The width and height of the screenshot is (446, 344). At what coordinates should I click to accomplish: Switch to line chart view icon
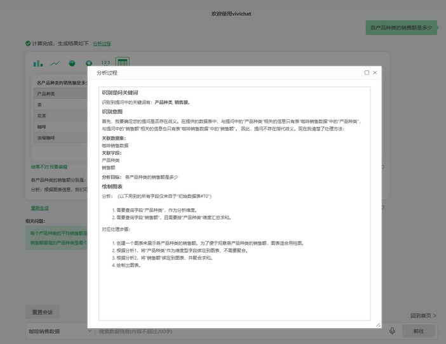[55, 63]
